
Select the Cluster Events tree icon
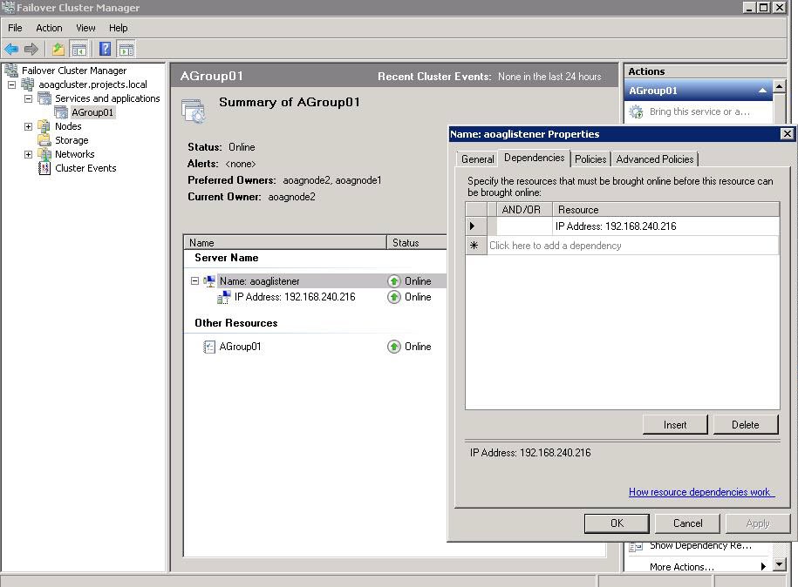click(x=44, y=168)
